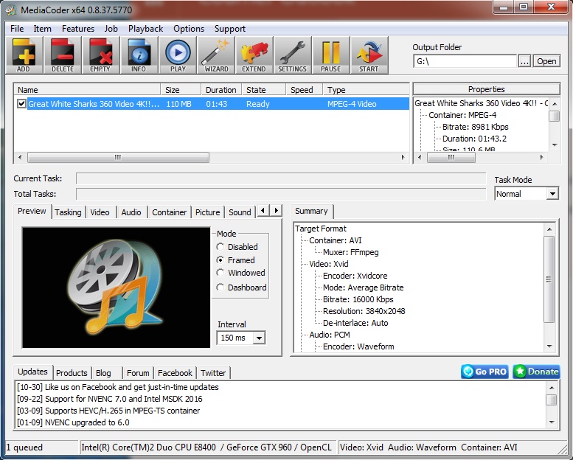Click the Summary panel vertical scrollbar thumb
This screenshot has height=460, width=573.
[x=549, y=279]
